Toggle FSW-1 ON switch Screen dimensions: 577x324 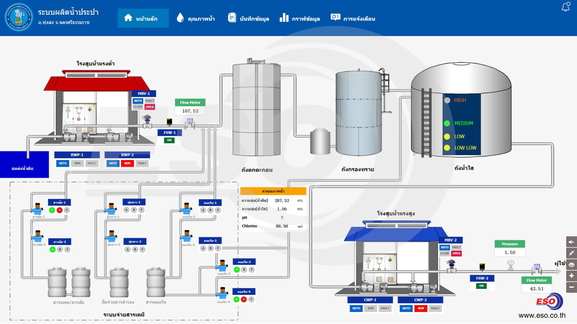point(169,140)
